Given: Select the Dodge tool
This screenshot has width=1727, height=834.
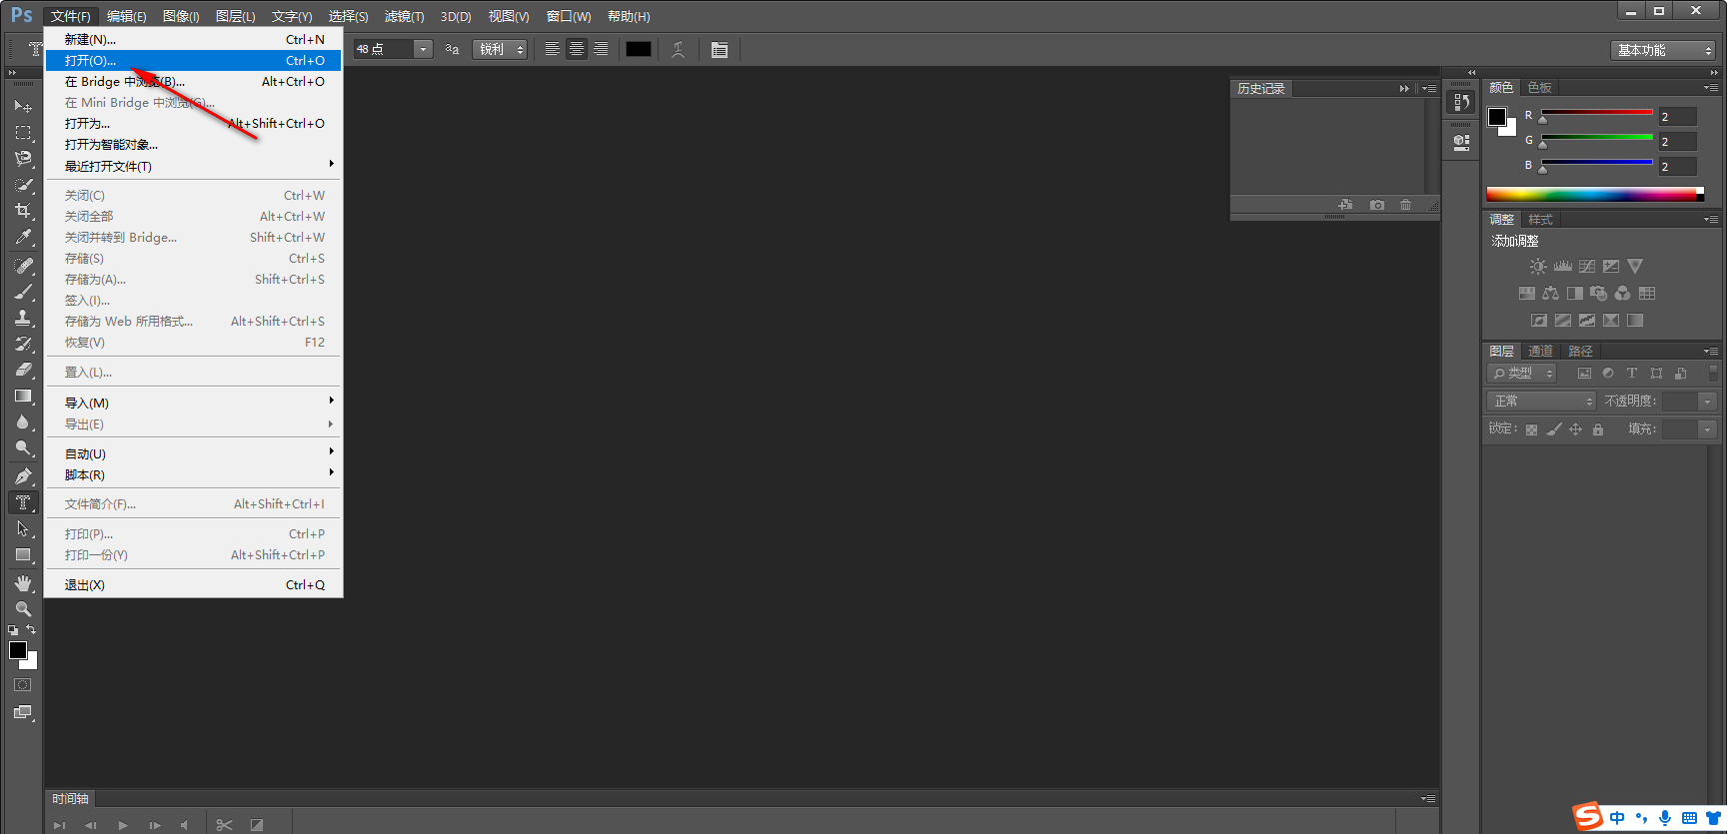Looking at the screenshot, I should (x=23, y=447).
